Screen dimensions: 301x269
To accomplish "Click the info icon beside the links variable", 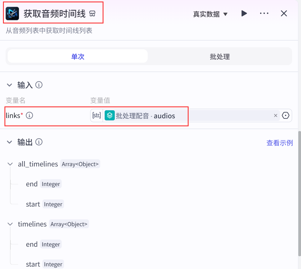I will [x=29, y=116].
